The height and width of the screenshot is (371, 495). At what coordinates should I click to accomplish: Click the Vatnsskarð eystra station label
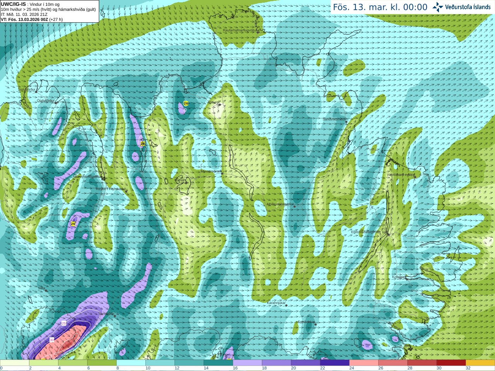[401, 175]
